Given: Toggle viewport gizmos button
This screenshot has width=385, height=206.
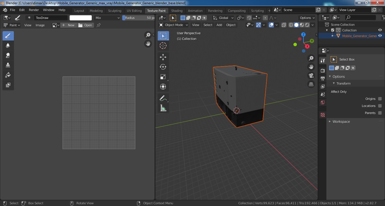Looking at the screenshot, I should 258,25.
